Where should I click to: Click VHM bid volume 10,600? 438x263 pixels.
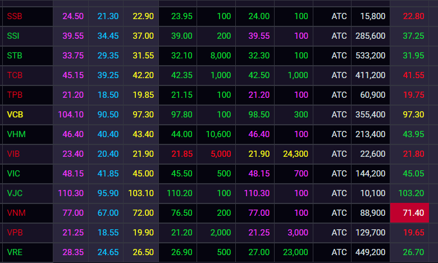click(218, 134)
